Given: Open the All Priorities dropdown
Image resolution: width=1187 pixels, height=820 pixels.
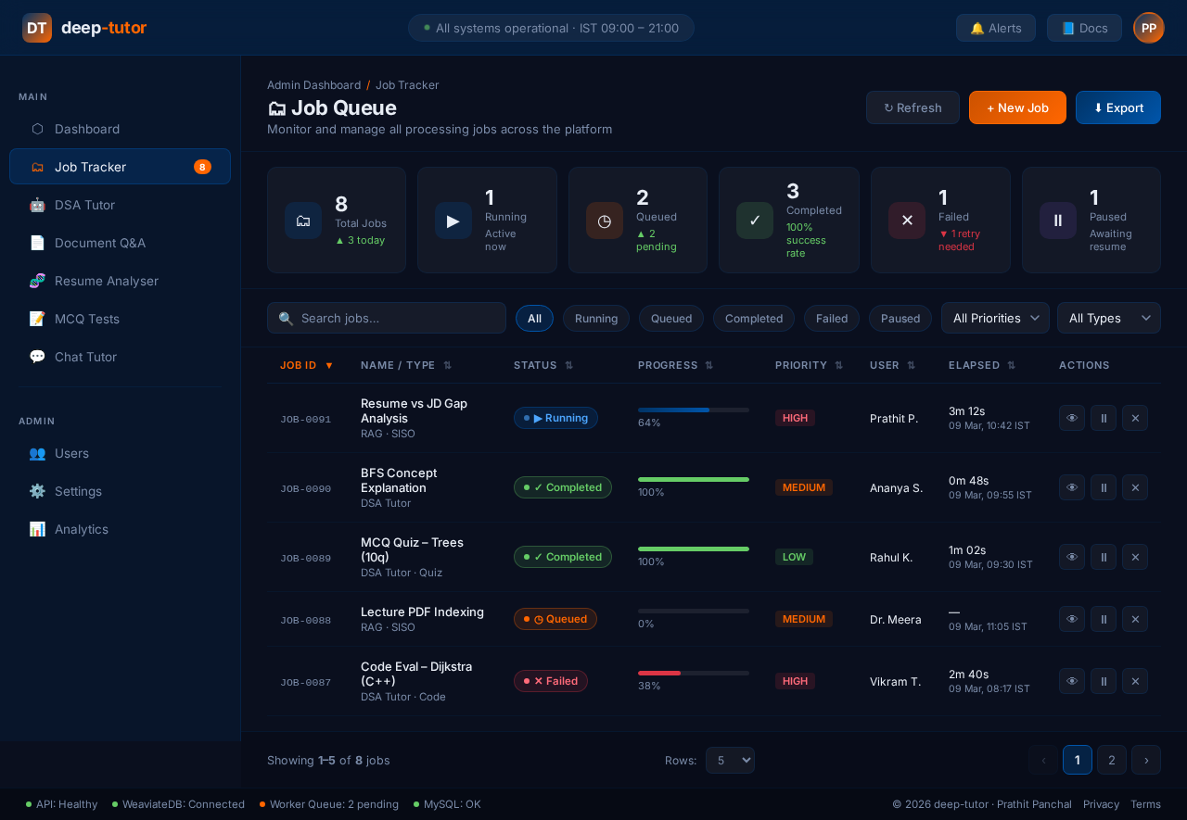Looking at the screenshot, I should [995, 318].
